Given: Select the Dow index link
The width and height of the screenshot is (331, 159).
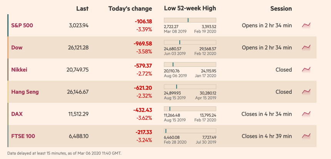Looking at the screenshot, I should pyautogui.click(x=17, y=48).
